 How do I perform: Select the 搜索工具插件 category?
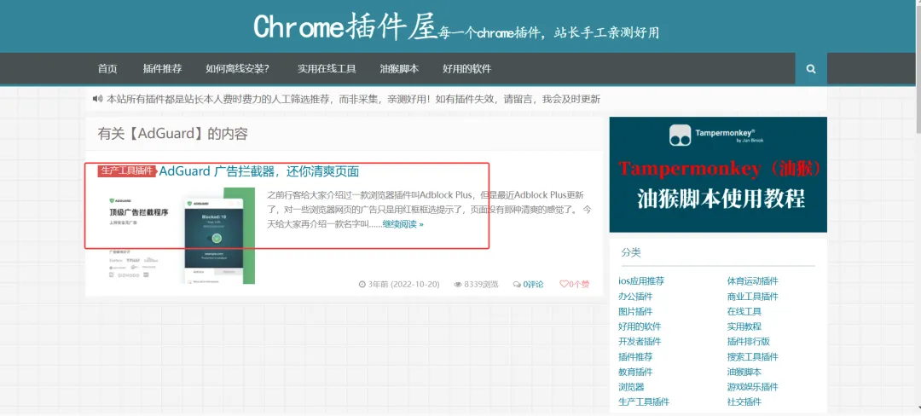tap(752, 356)
